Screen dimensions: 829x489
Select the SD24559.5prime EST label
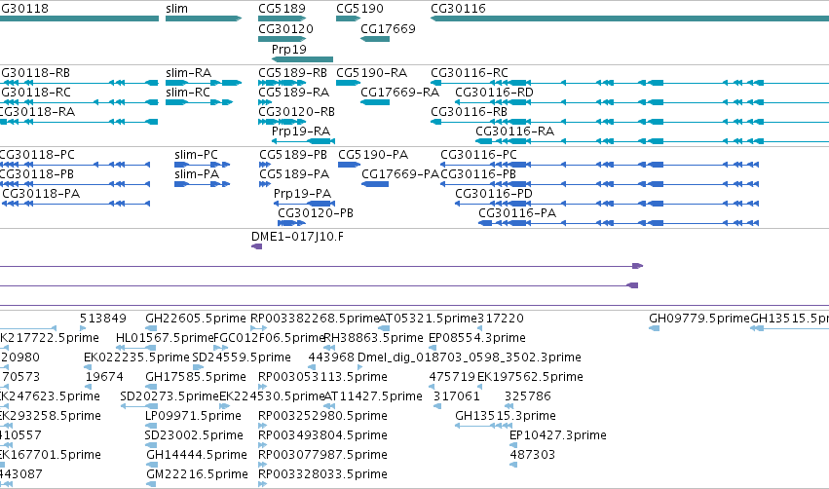[242, 357]
